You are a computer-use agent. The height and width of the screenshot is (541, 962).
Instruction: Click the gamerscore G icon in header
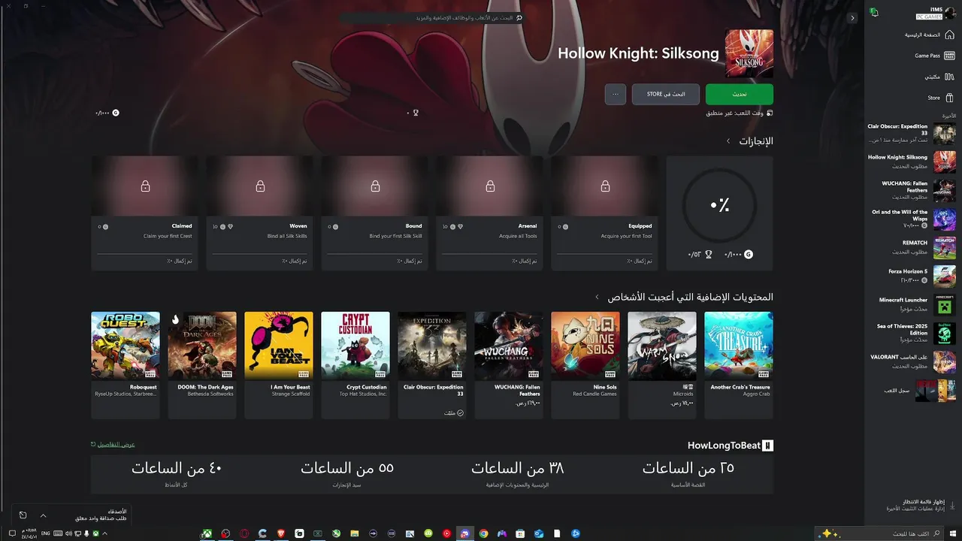116,113
